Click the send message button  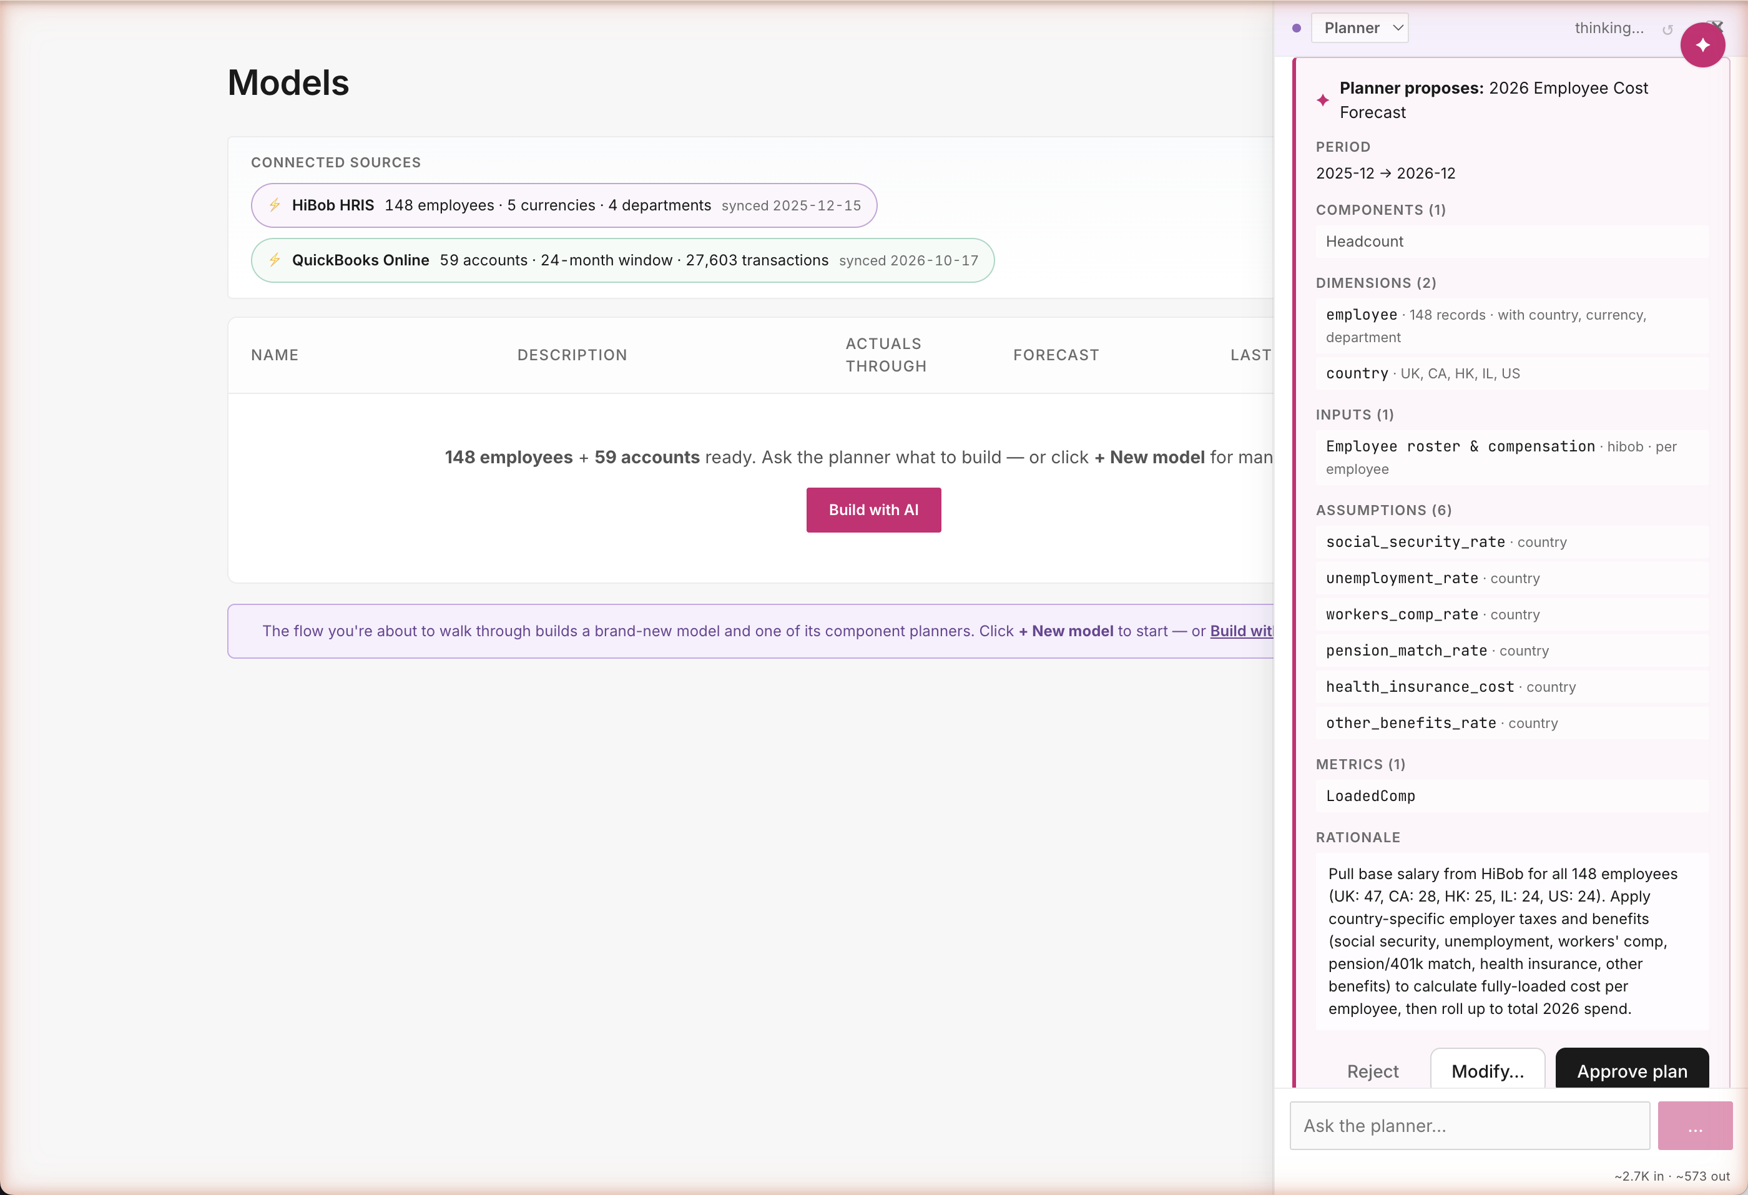1694,1125
